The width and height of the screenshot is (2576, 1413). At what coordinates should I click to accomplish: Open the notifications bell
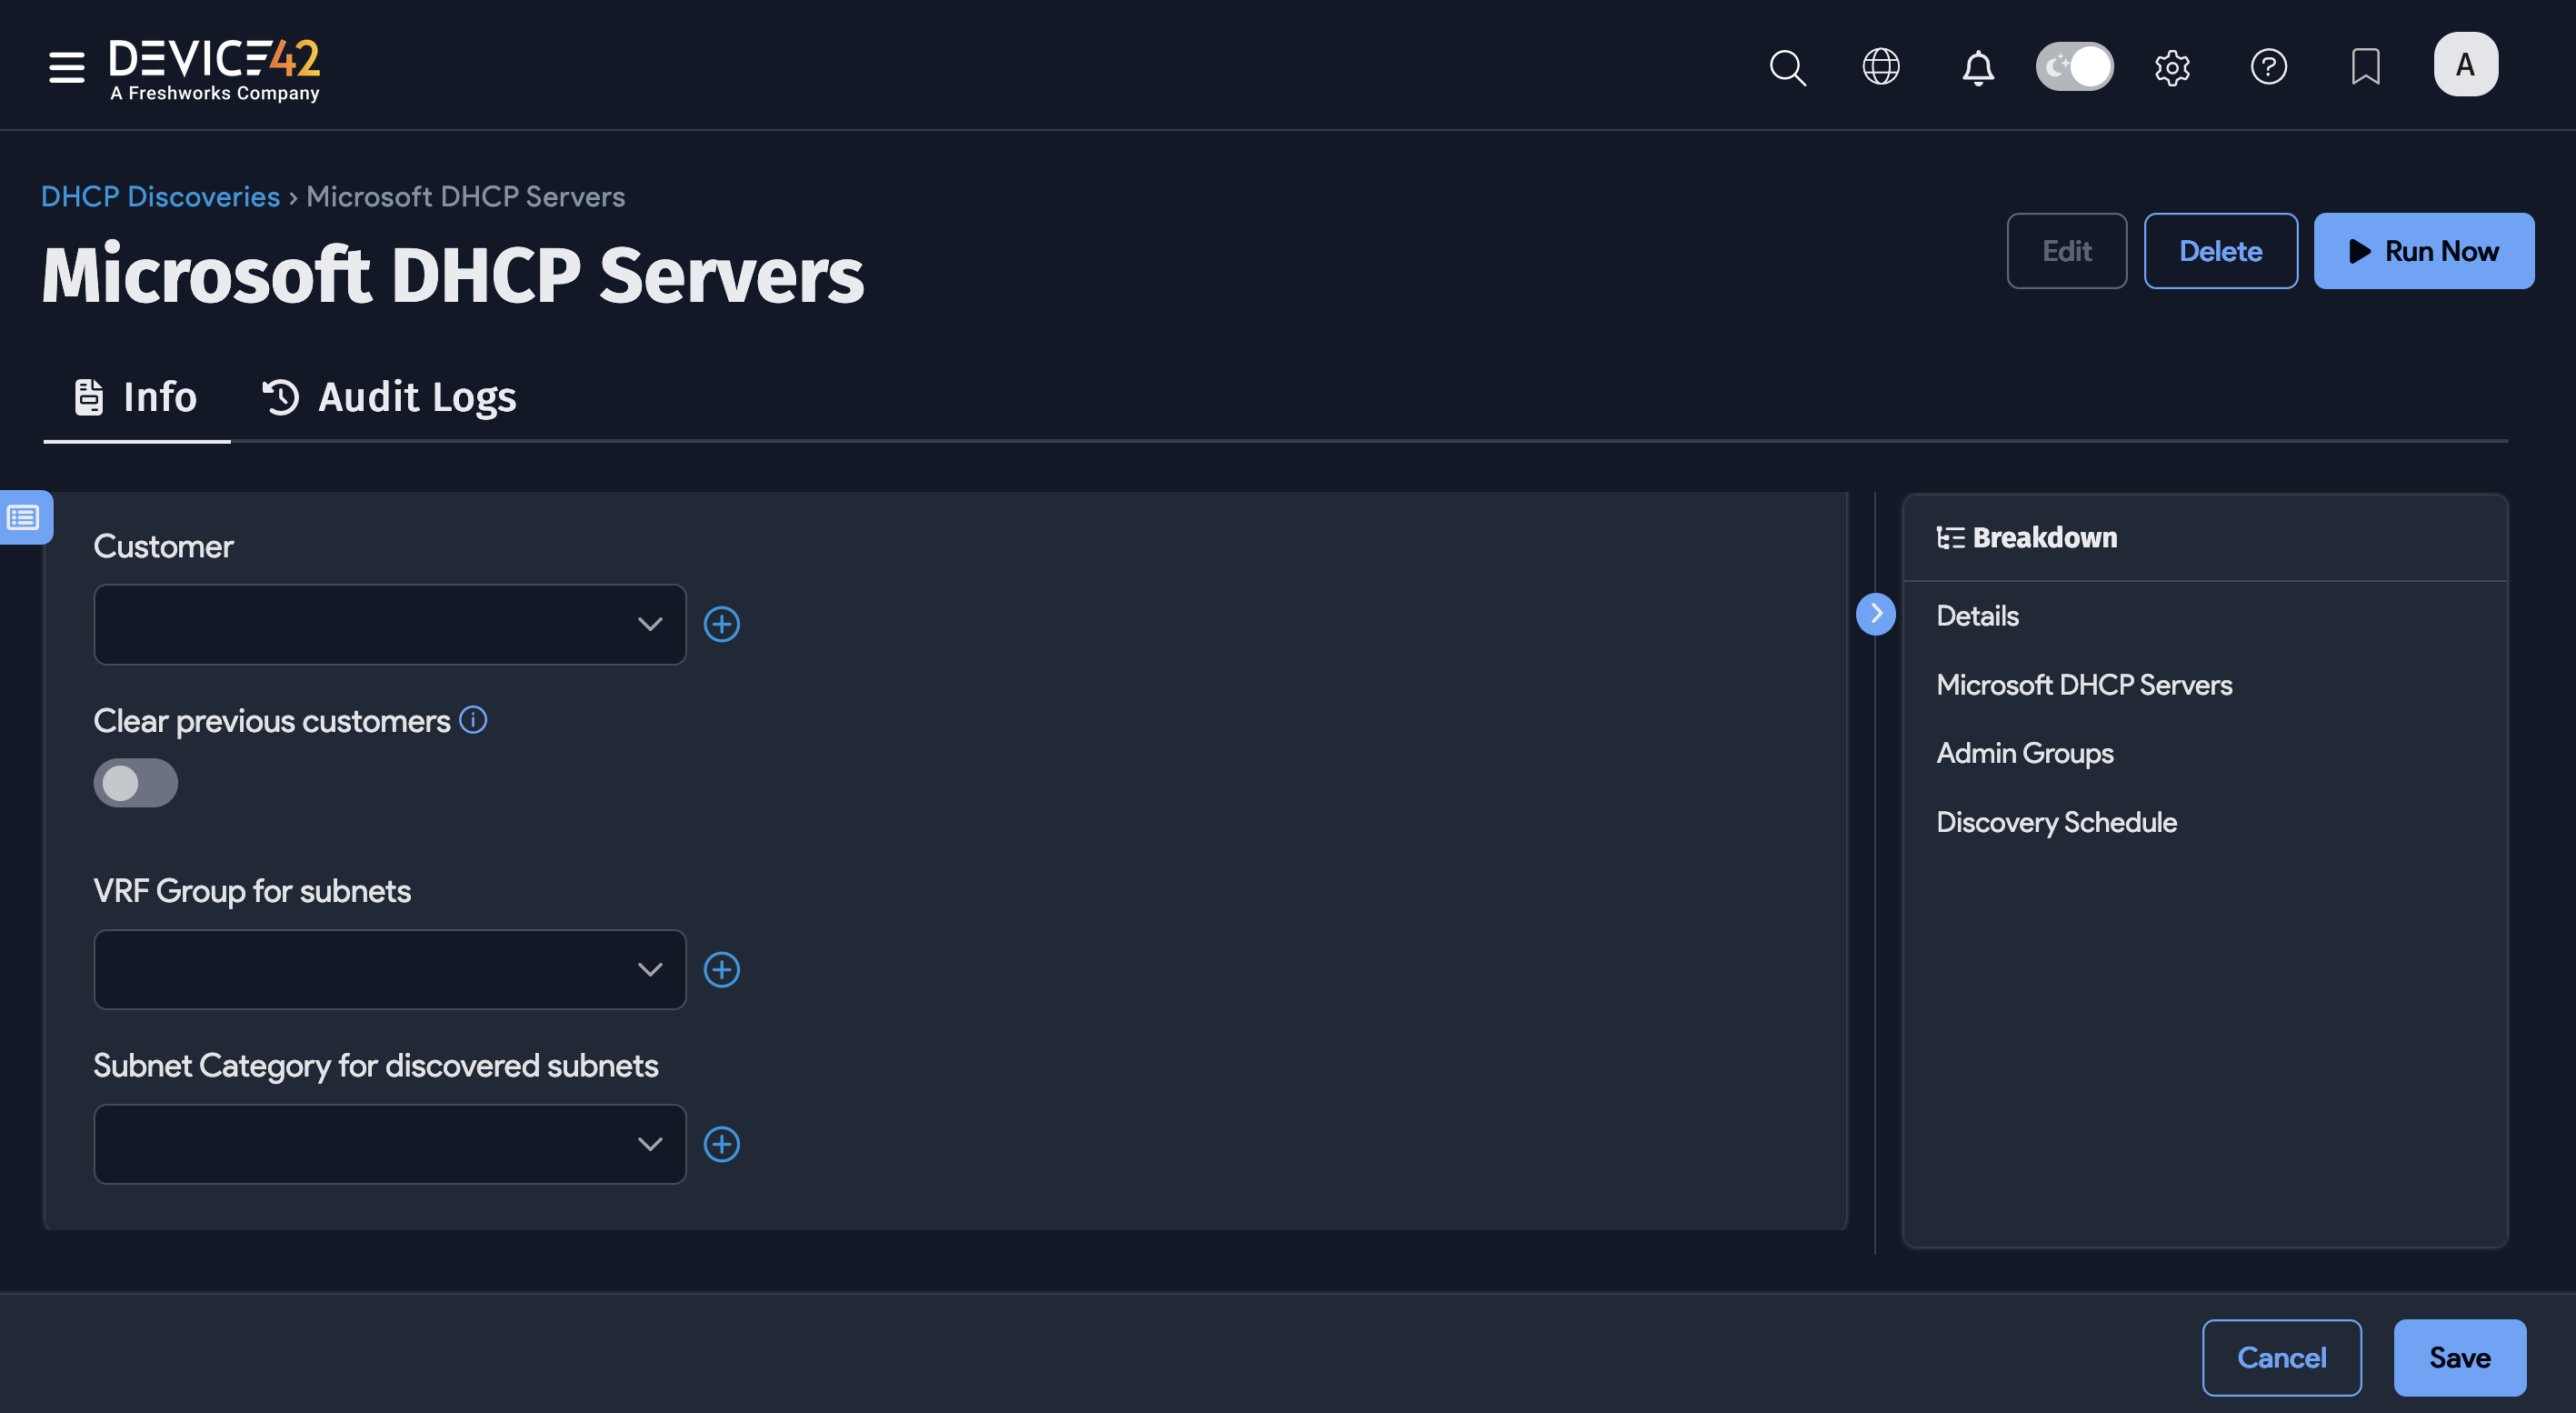(1977, 67)
